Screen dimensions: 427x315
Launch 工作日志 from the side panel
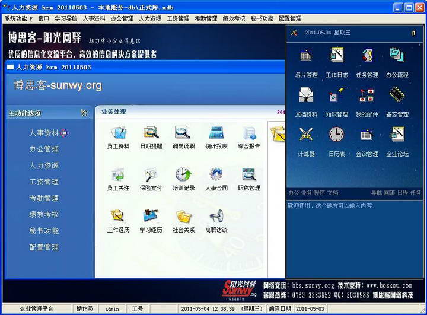(337, 55)
